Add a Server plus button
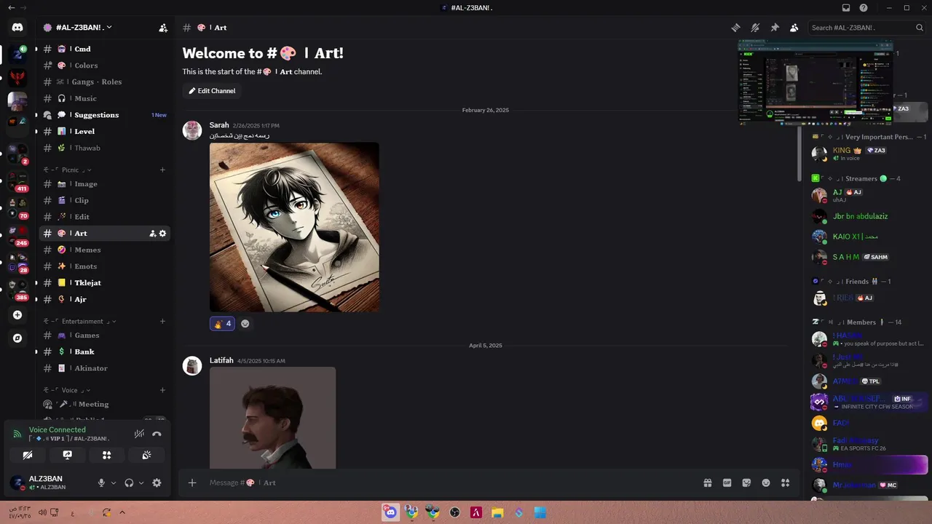Viewport: 932px width, 524px height. pyautogui.click(x=17, y=315)
